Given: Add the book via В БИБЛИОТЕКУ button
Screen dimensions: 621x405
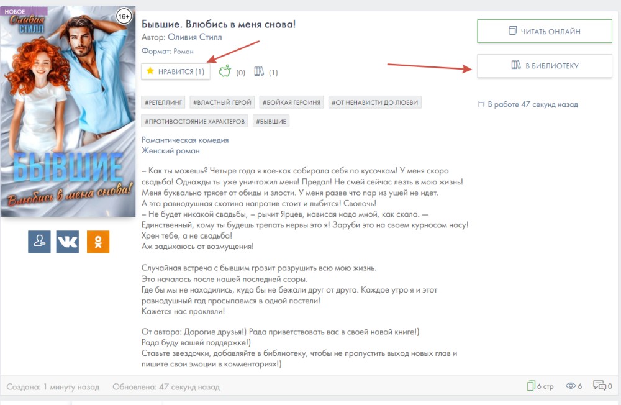Looking at the screenshot, I should click(x=545, y=66).
